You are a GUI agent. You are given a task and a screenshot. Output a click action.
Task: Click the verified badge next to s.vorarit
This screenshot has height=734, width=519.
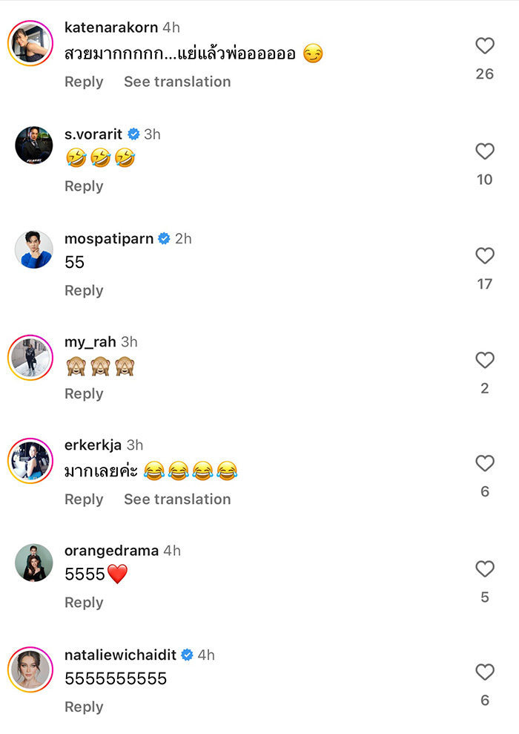point(133,134)
